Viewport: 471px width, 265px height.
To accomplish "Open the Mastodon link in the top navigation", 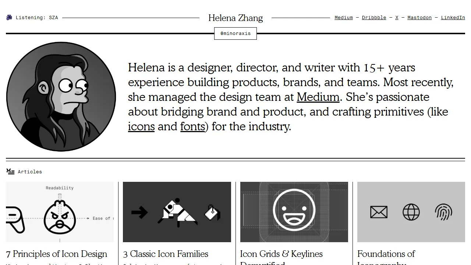I will tap(419, 17).
